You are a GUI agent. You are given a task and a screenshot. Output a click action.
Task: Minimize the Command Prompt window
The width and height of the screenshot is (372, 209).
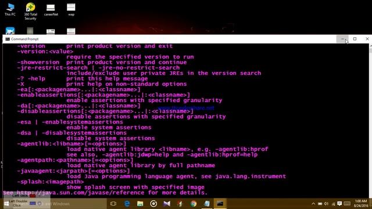point(342,39)
